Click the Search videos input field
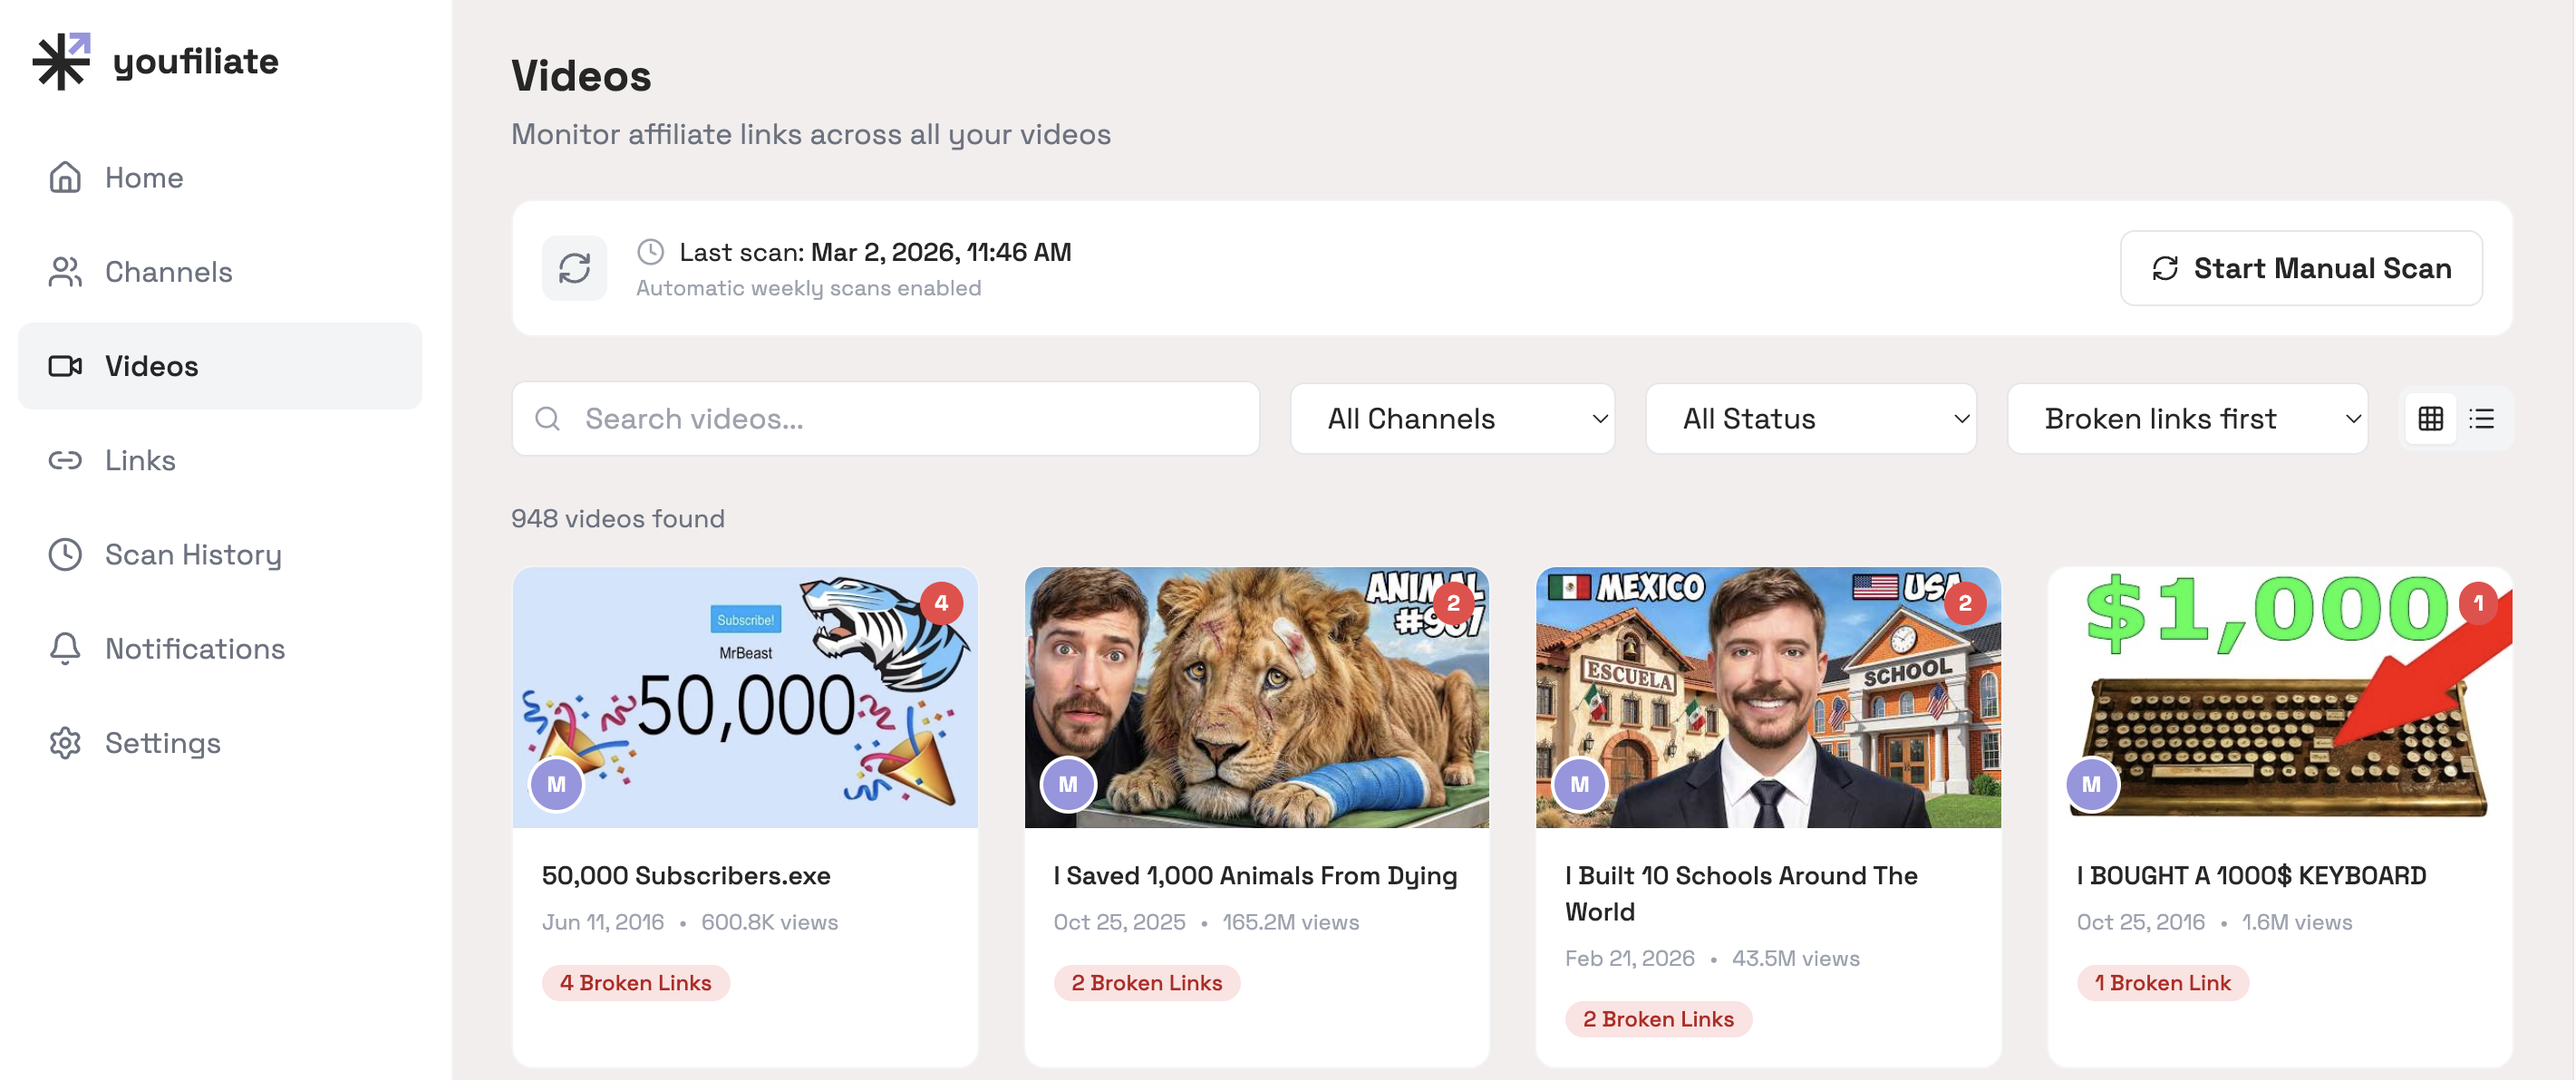This screenshot has height=1080, width=2576. 885,418
